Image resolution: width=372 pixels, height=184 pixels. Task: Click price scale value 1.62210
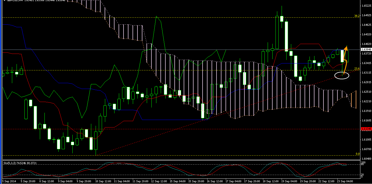pyautogui.click(x=366, y=101)
